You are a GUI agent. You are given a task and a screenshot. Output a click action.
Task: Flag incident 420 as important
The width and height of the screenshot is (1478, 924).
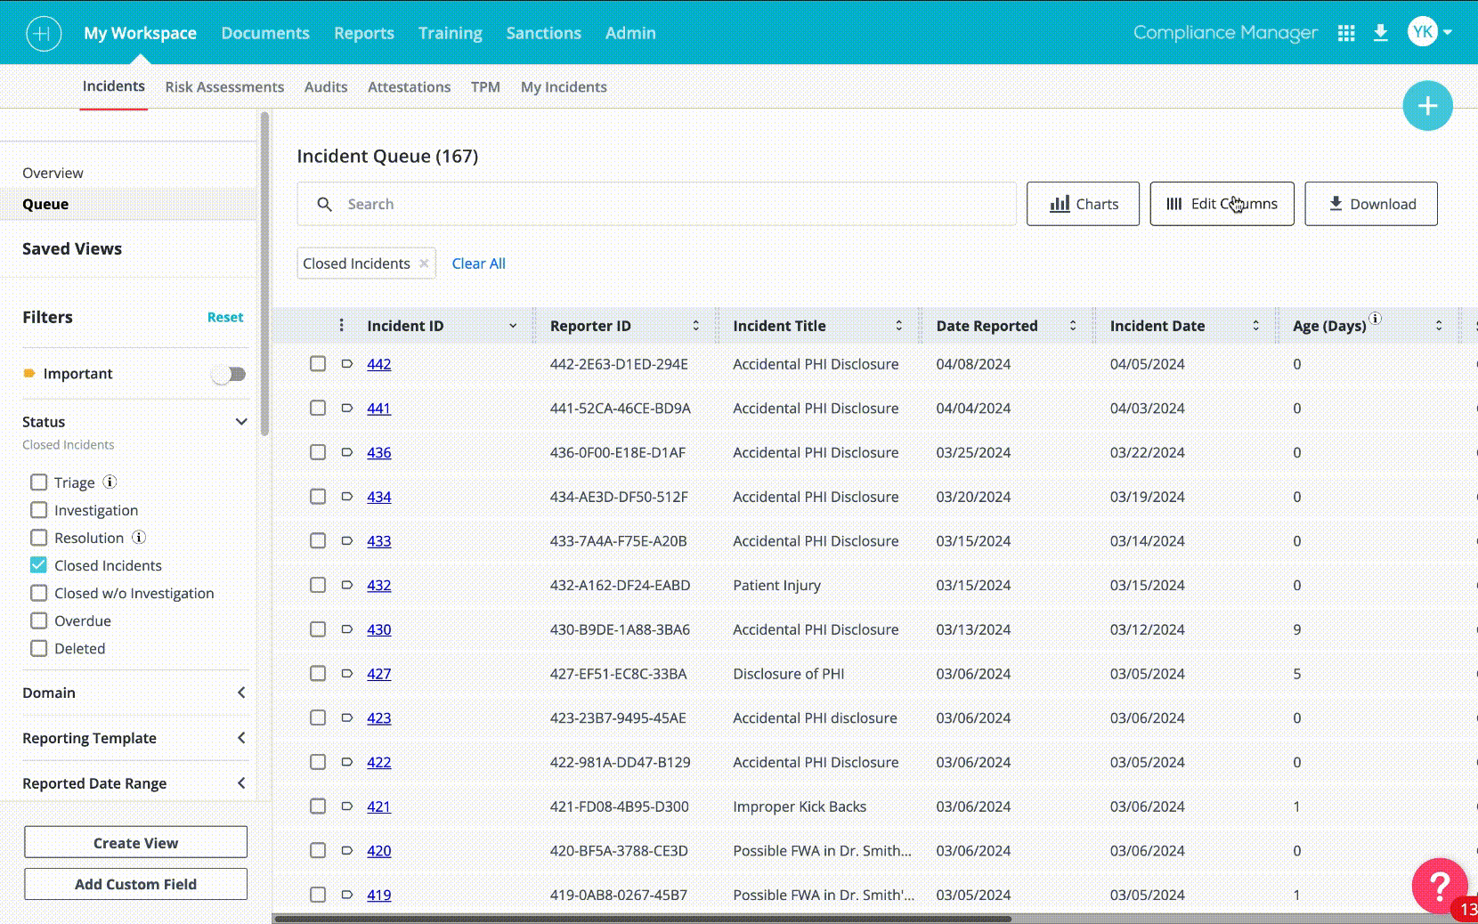pos(347,850)
